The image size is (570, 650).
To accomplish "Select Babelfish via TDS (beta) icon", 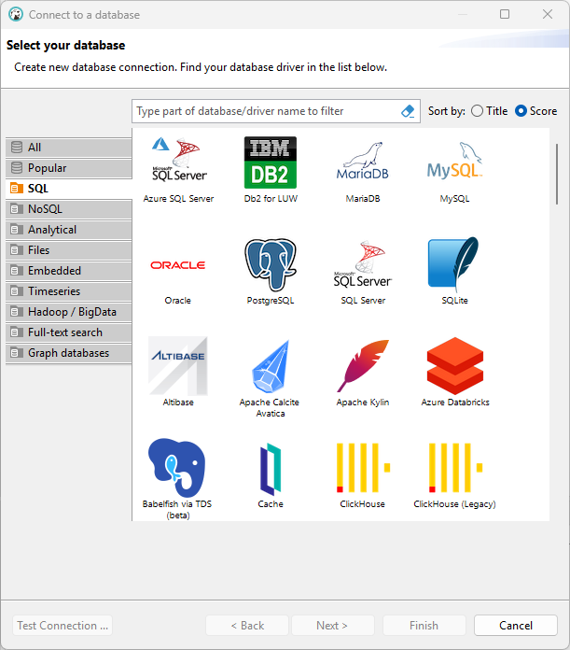I will 177,468.
